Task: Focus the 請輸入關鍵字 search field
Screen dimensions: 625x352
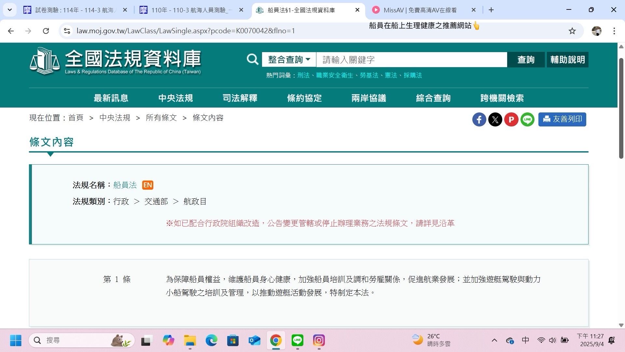Action: coord(411,60)
